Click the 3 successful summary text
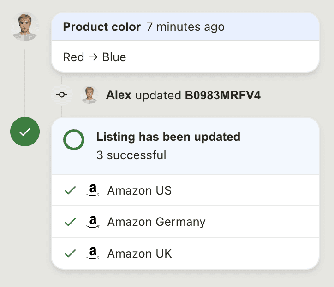Image resolution: width=334 pixels, height=287 pixels. [131, 155]
